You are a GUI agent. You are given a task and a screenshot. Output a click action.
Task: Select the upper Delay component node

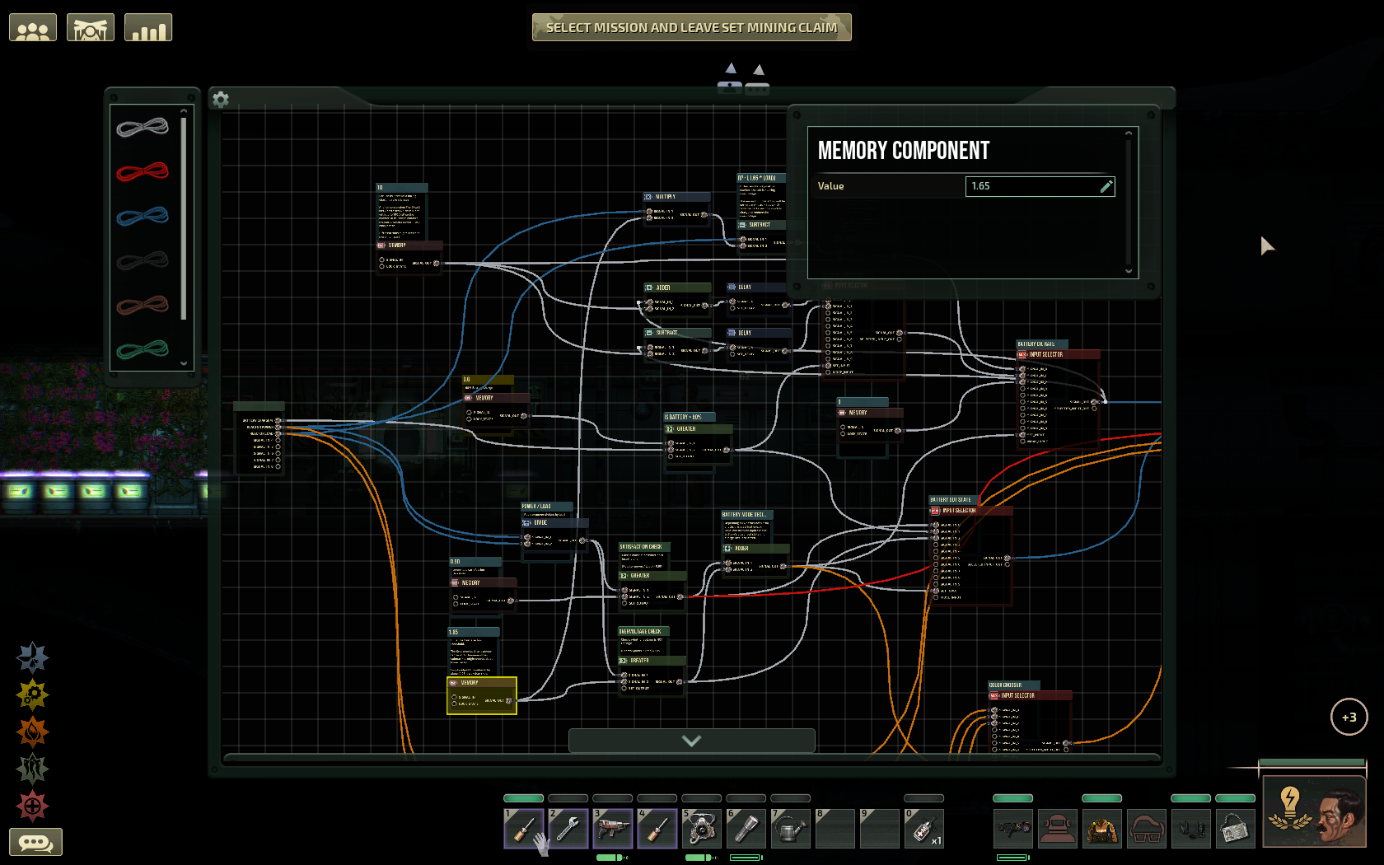759,298
